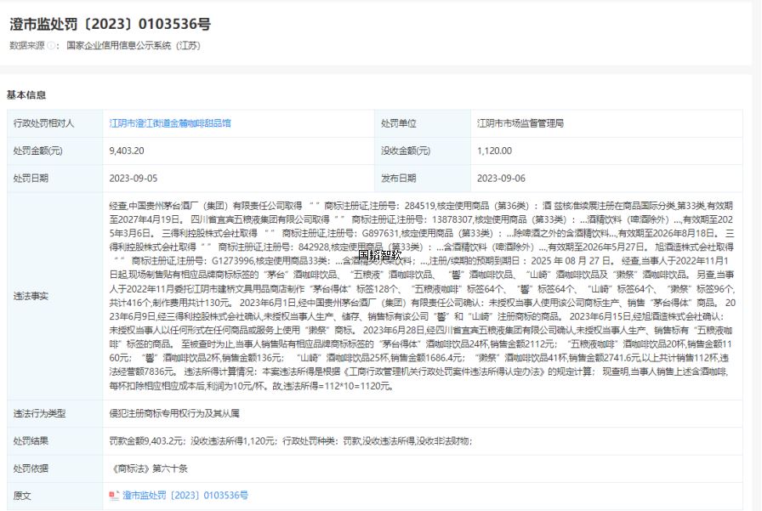
Task: Click the 行政处罚相对人 label cell
Action: (x=55, y=123)
